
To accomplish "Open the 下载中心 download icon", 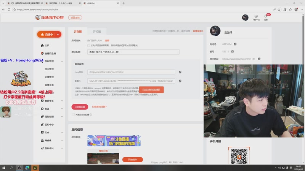I will pyautogui.click(x=256, y=17).
